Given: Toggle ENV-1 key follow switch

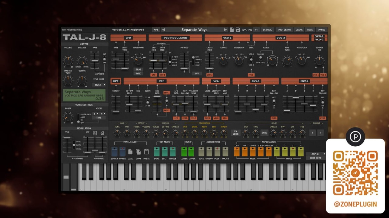Looking at the screenshot, I should coord(274,101).
